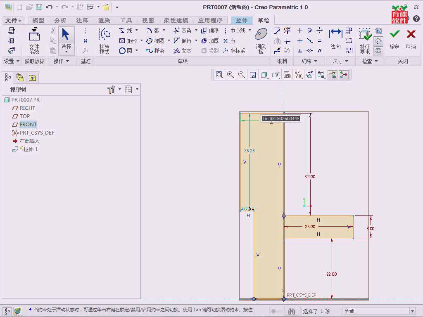
Task: Expand the Arc (弧) dropdown arrow
Action: click(x=164, y=30)
